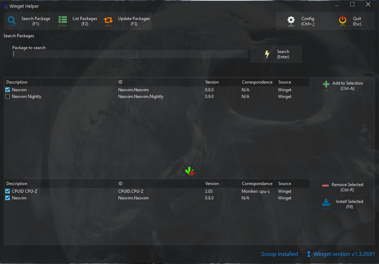Image resolution: width=379 pixels, height=264 pixels.
Task: Sort search results by Description header
Action: (x=17, y=82)
